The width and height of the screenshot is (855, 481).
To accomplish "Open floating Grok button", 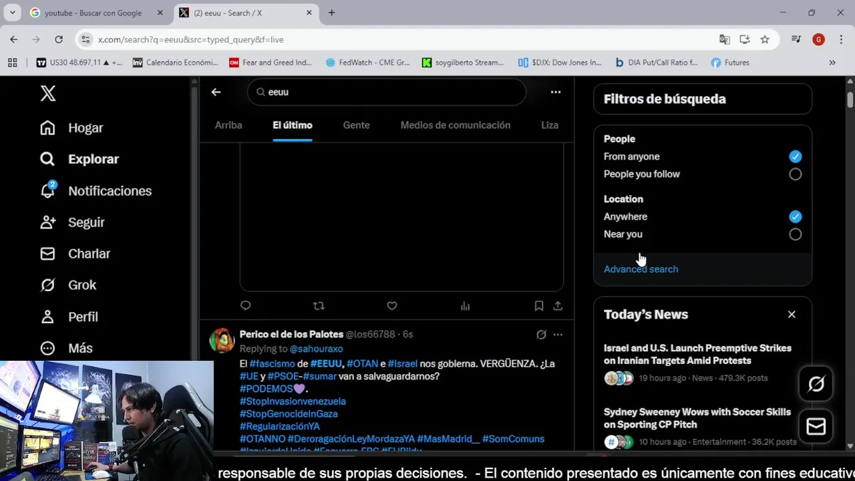I will [816, 384].
